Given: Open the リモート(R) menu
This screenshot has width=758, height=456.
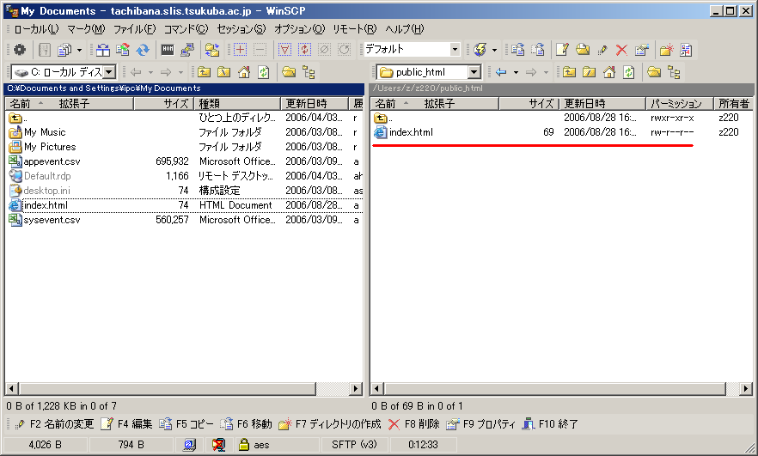Looking at the screenshot, I should pos(354,29).
